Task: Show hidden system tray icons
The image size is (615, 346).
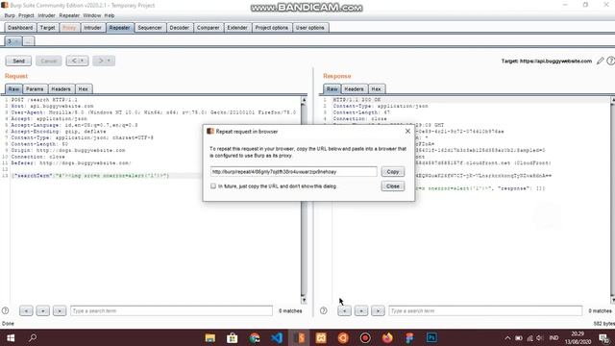Action: coord(507,337)
